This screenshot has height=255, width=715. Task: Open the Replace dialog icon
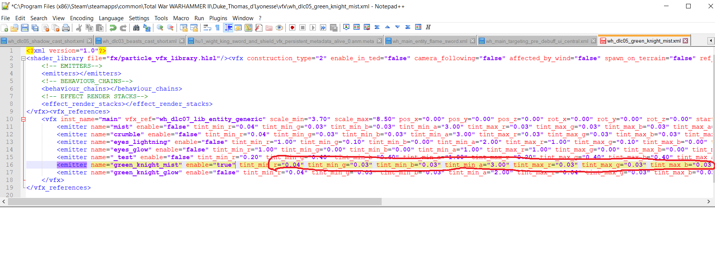147,27
